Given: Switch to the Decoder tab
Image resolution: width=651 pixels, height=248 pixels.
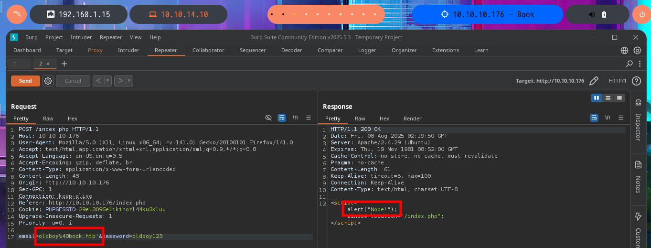Looking at the screenshot, I should point(291,50).
